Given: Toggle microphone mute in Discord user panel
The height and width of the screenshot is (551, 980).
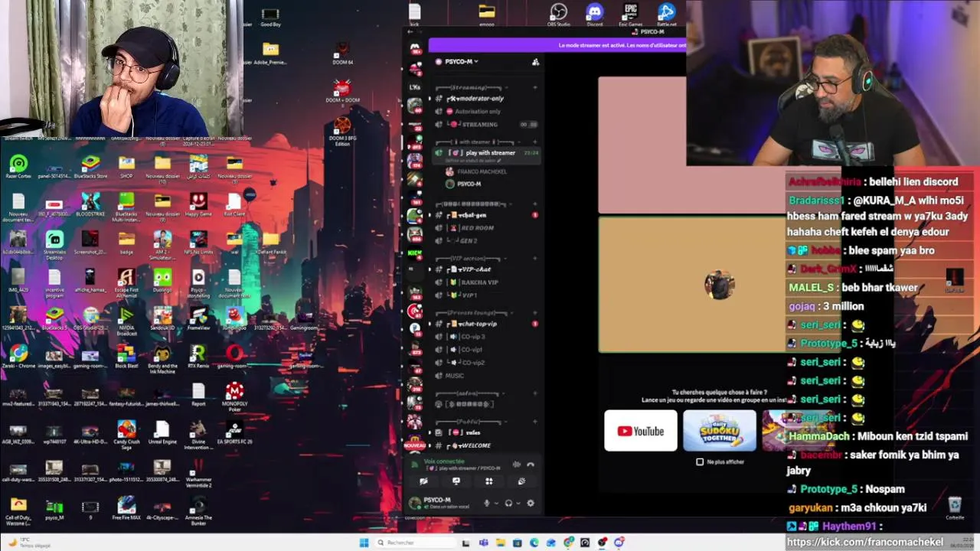Looking at the screenshot, I should point(486,503).
